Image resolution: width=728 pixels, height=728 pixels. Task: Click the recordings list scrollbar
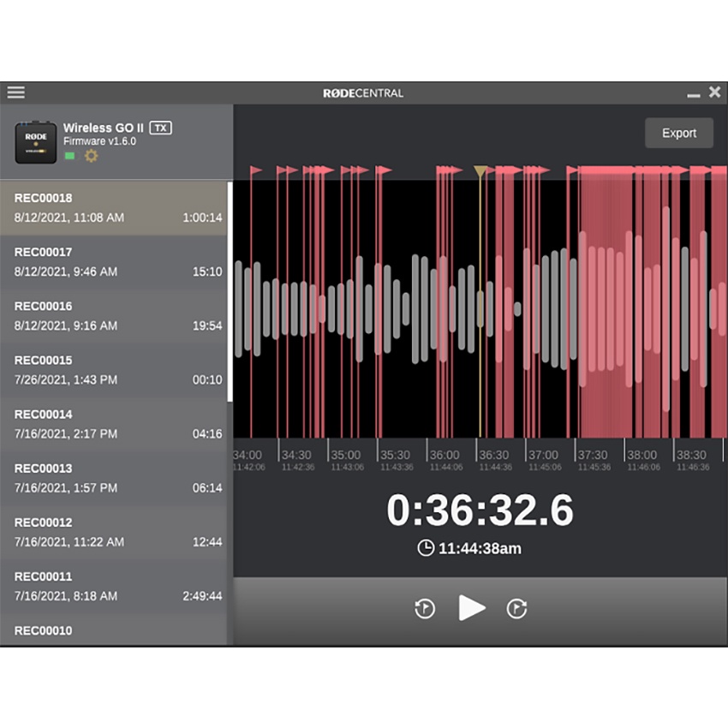pos(230,291)
